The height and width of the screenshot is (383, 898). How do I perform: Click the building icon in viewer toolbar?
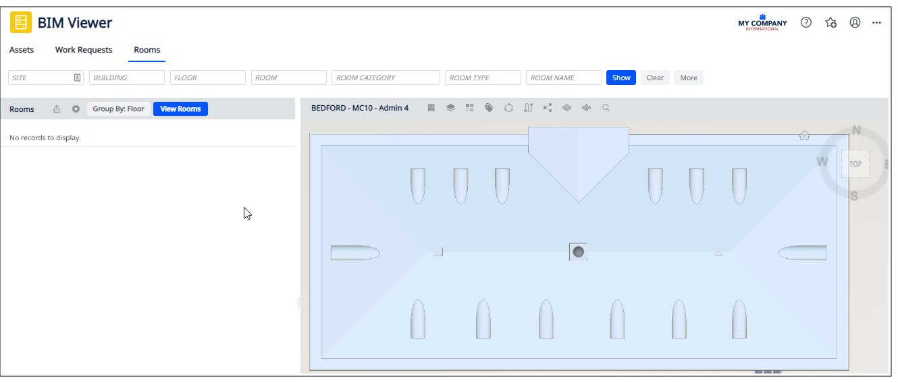[431, 107]
